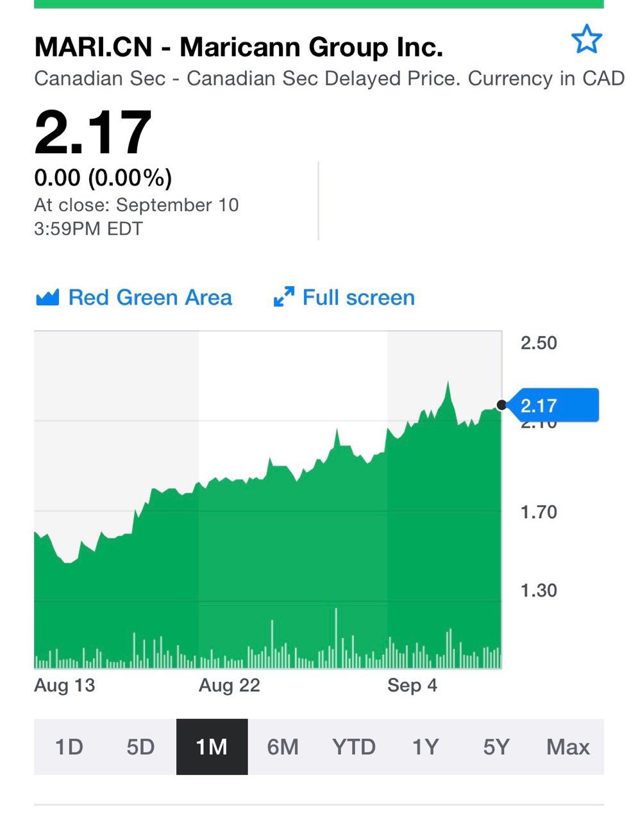Open Red Green Area chart type selector
Image resolution: width=638 pixels, height=821 pixels.
pyautogui.click(x=133, y=298)
